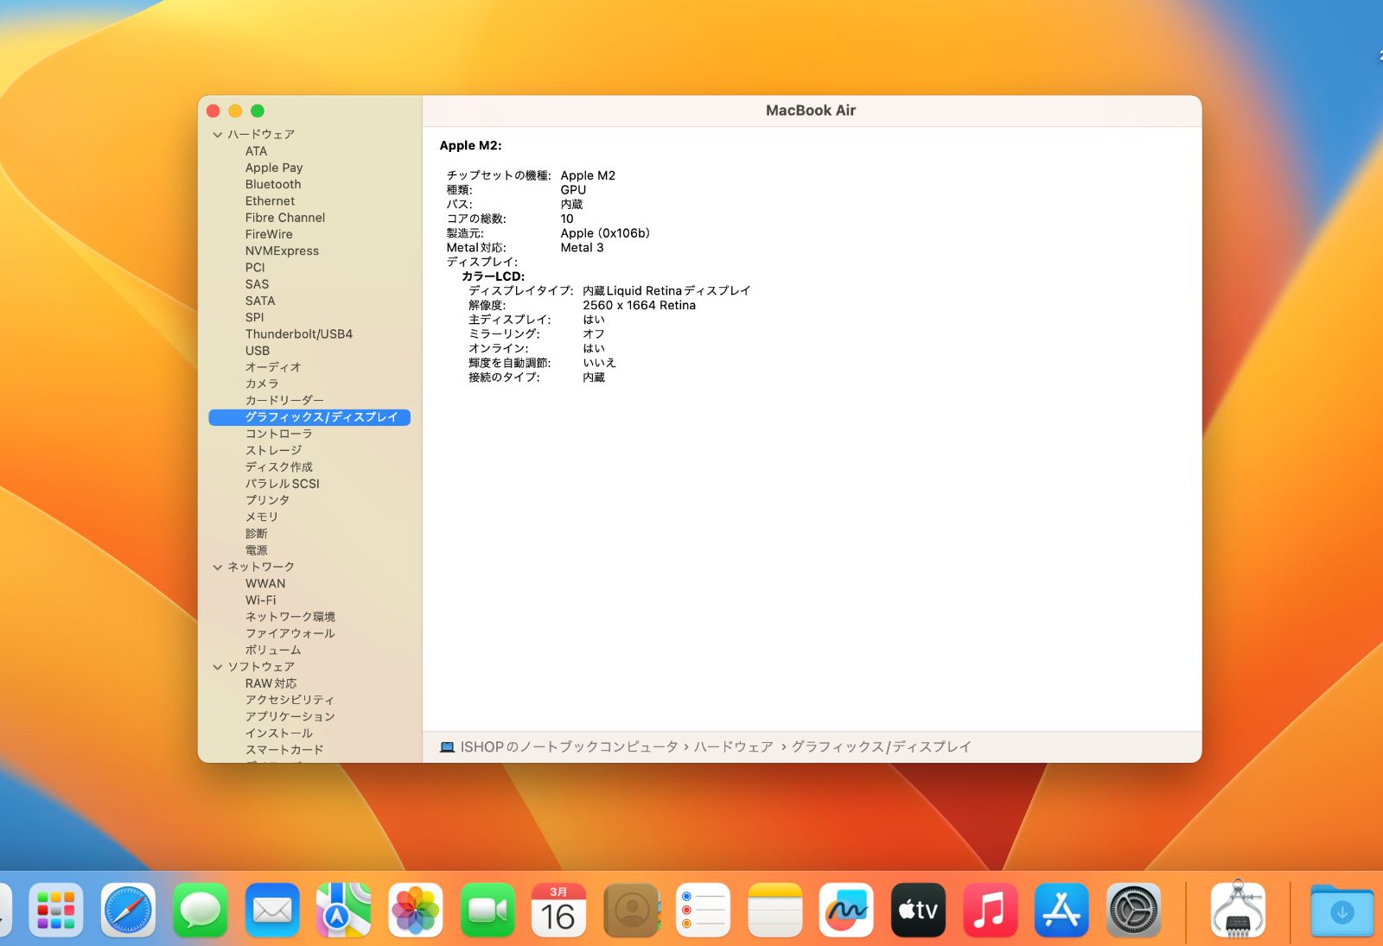Click the Apple M2: heading
Image resolution: width=1383 pixels, height=946 pixels.
[470, 146]
